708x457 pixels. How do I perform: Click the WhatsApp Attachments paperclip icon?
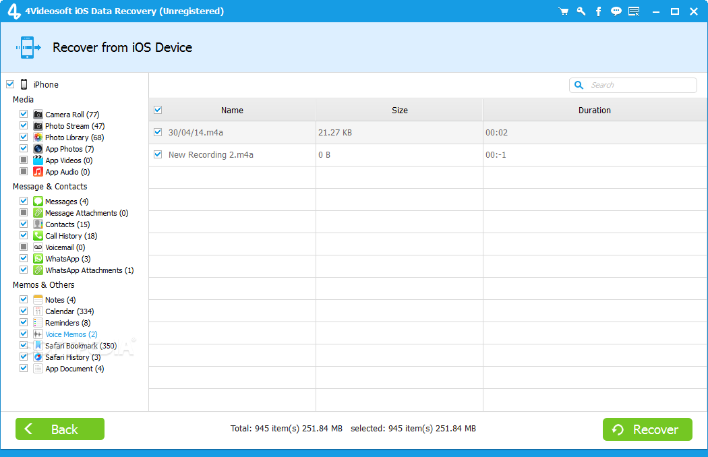[x=38, y=270]
